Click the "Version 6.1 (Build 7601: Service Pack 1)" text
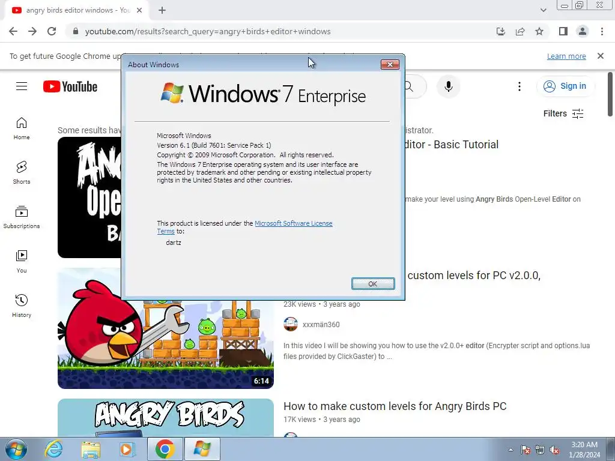 point(214,145)
